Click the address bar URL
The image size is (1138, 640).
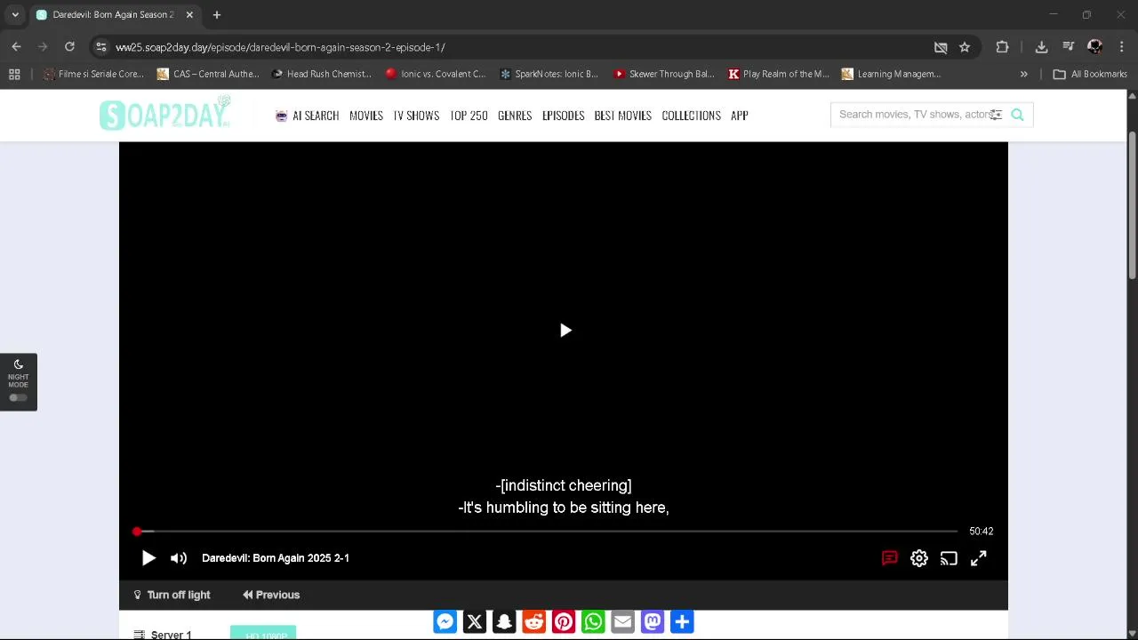click(x=280, y=47)
